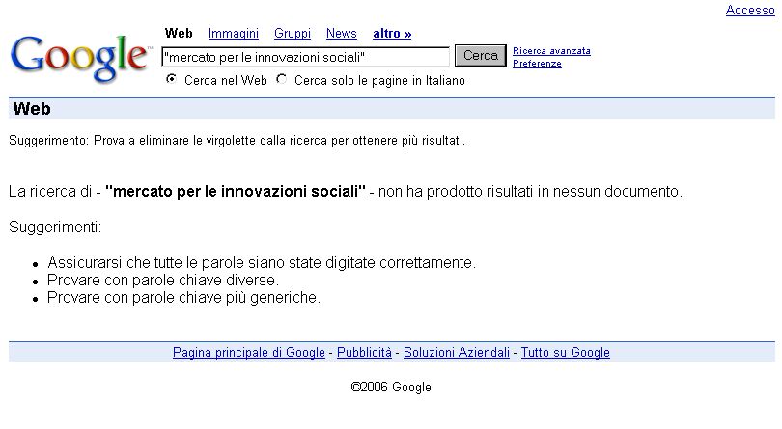Select the 'Cerca nel Web' radio button

(x=171, y=80)
